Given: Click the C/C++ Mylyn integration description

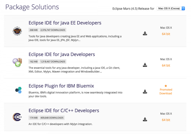Looking at the screenshot, I should 60,124.
